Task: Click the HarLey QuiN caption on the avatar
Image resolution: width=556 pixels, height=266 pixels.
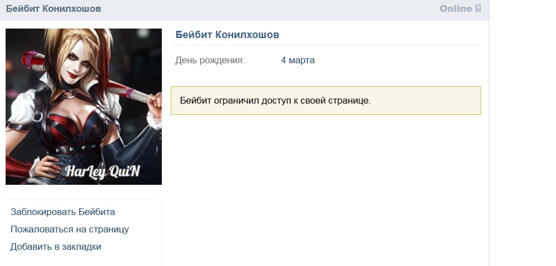Action: (x=102, y=171)
